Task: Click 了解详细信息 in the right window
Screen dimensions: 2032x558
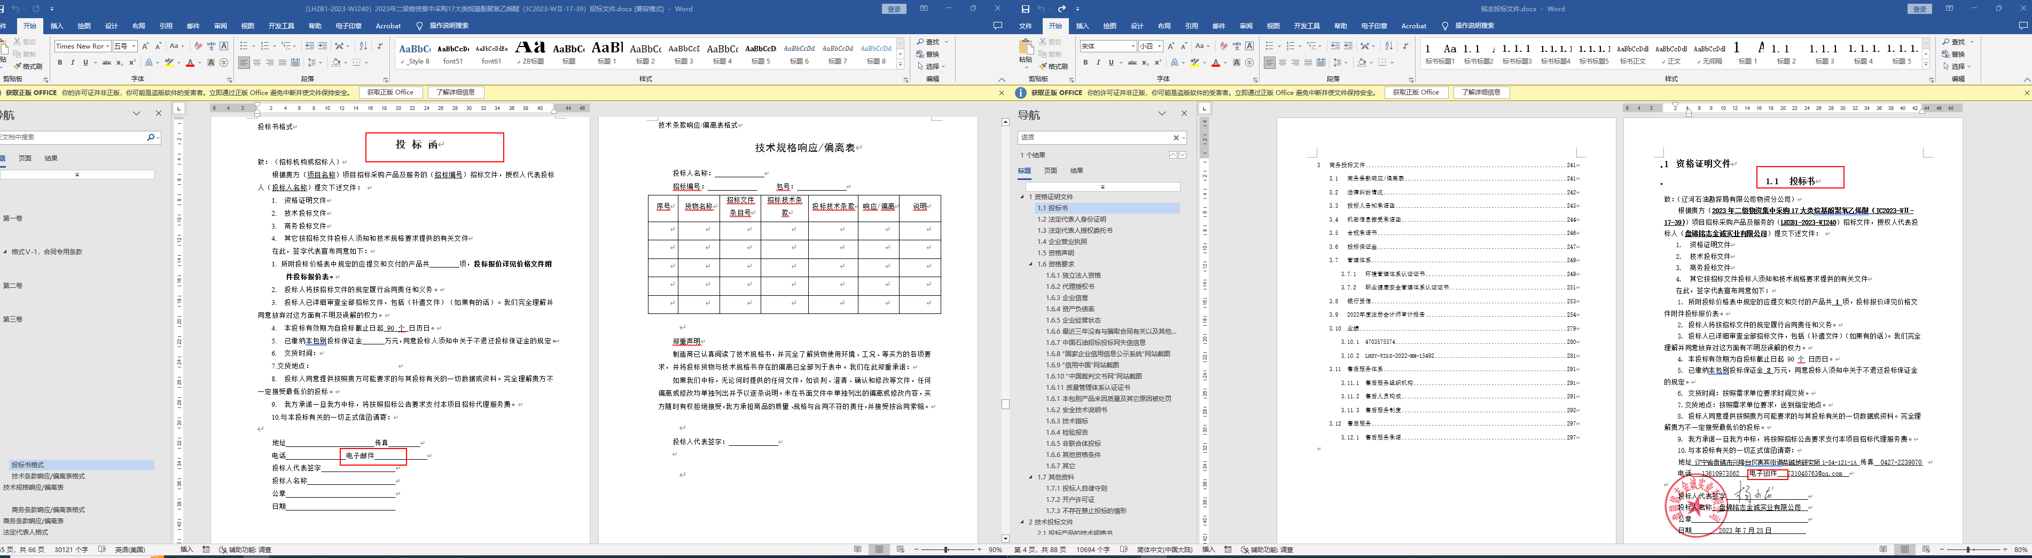Action: click(x=1481, y=92)
